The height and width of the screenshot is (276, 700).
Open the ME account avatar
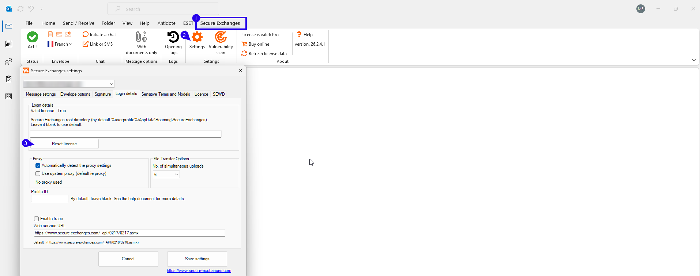pos(641,9)
